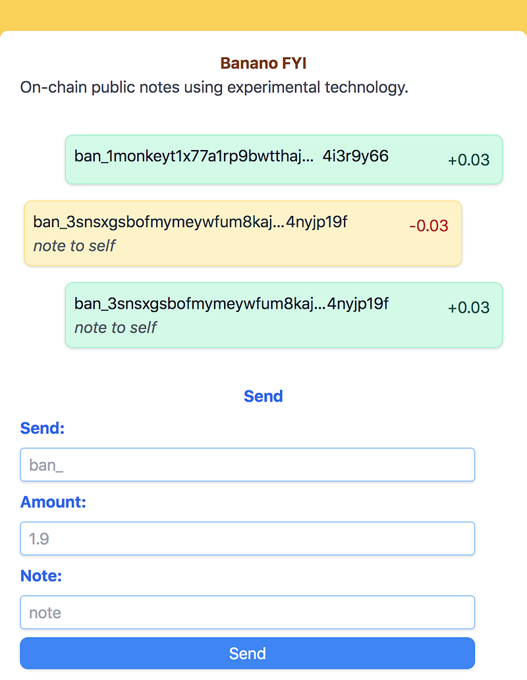Select the last green +0.03 note to self transaction
The width and height of the screenshot is (527, 680).
(284, 315)
